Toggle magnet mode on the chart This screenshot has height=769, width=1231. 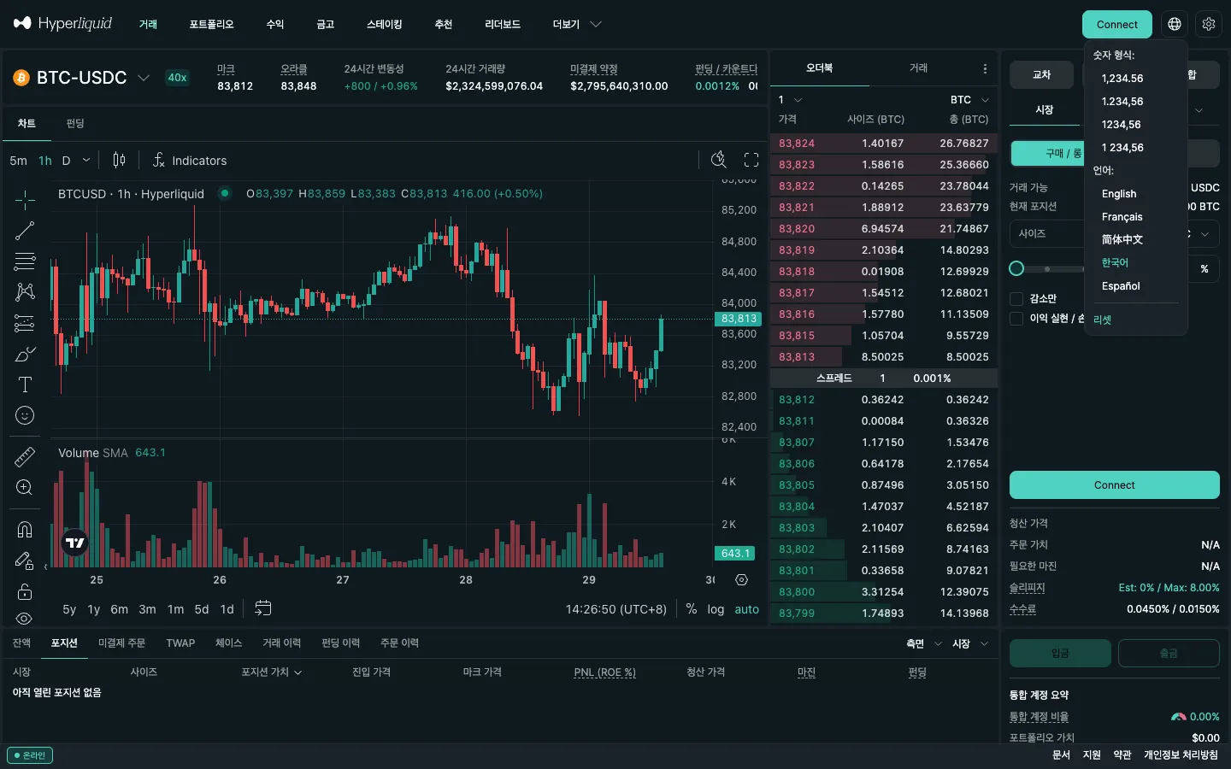pyautogui.click(x=25, y=530)
